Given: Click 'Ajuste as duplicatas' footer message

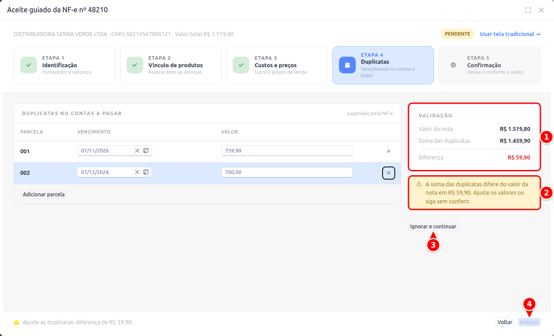Looking at the screenshot, I should pyautogui.click(x=78, y=322).
